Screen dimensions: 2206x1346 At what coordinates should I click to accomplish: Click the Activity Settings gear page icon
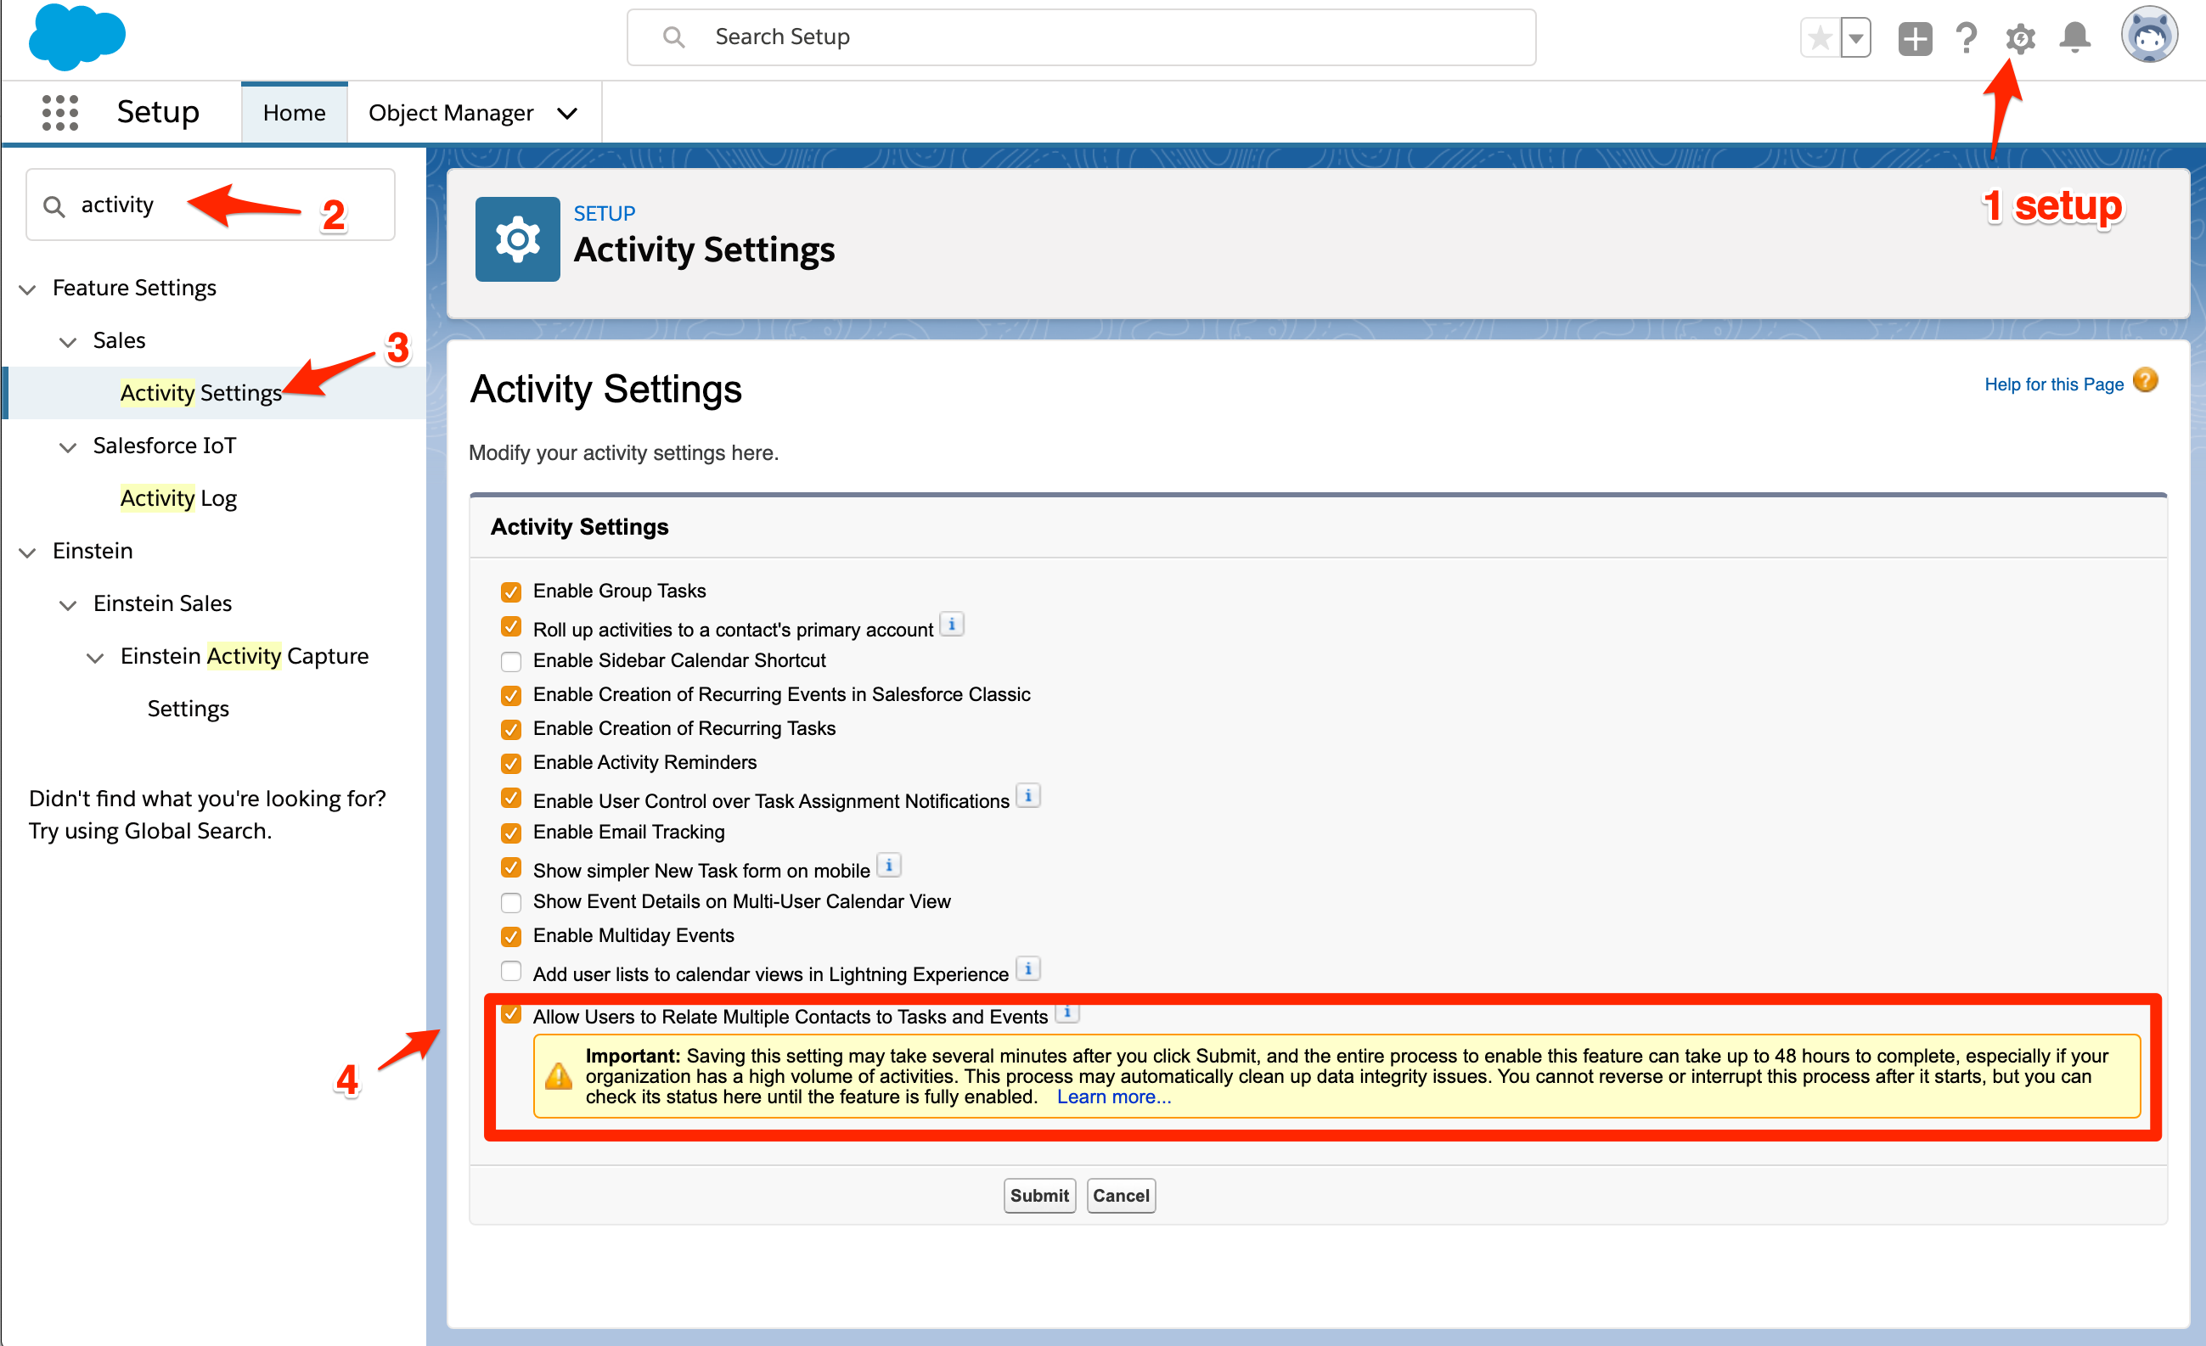coord(517,239)
